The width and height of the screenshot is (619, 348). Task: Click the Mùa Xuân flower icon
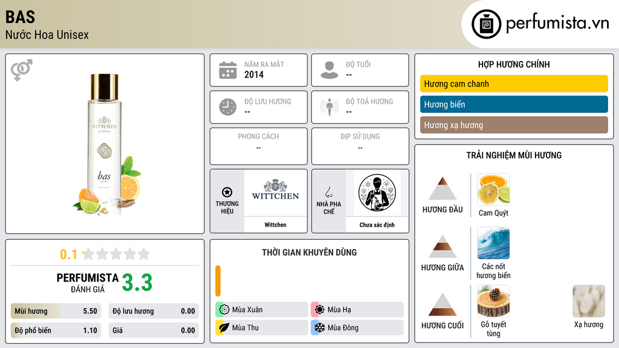pyautogui.click(x=224, y=310)
